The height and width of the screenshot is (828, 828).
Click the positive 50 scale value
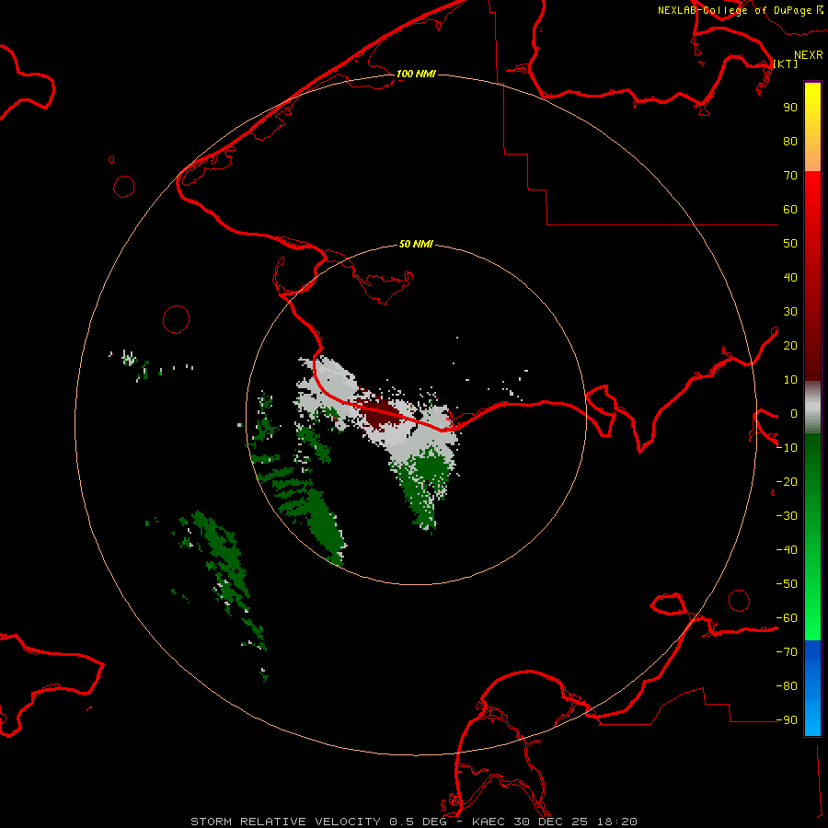point(790,244)
